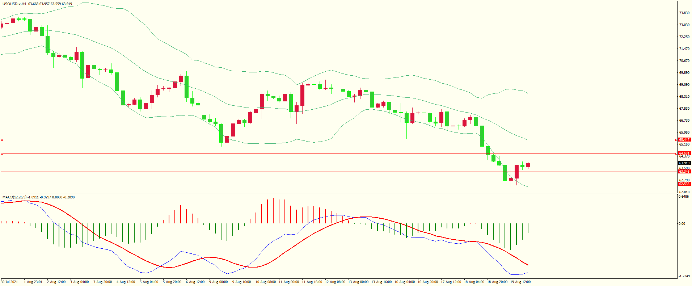Click the 73.030 price axis label
This screenshot has height=286, width=692.
coord(684,25)
